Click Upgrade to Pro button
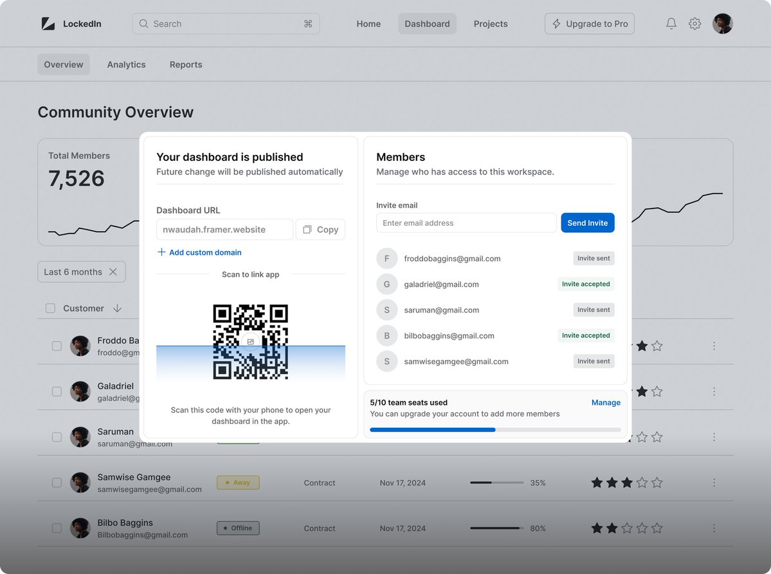Viewport: 771px width, 574px height. [x=589, y=24]
